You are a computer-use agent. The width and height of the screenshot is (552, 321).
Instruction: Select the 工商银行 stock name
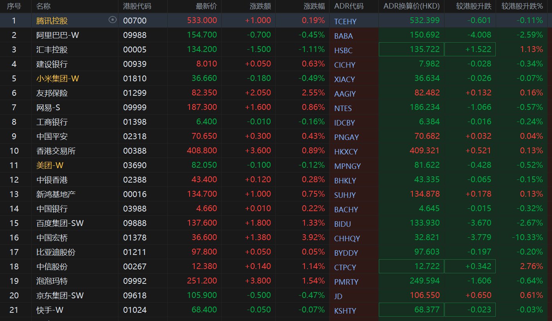coord(52,122)
